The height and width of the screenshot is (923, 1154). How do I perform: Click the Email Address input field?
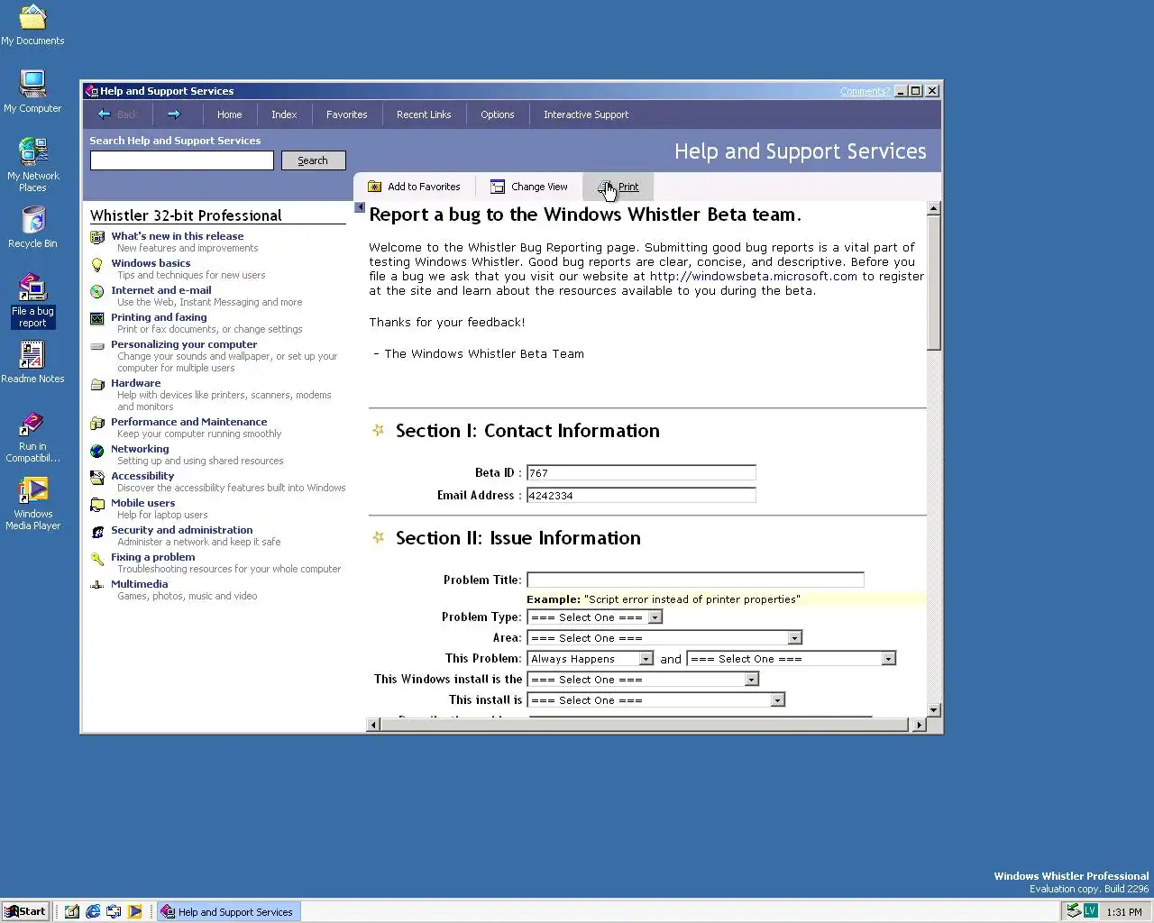pyautogui.click(x=641, y=495)
